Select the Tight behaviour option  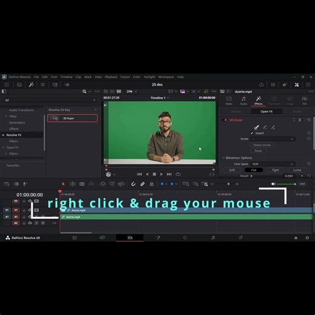click(276, 170)
